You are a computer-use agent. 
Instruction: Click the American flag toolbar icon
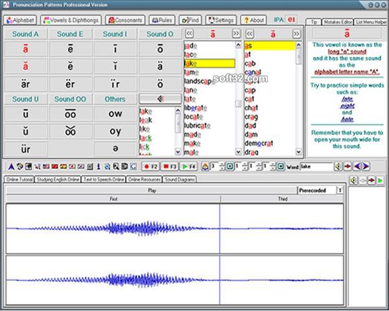46,167
